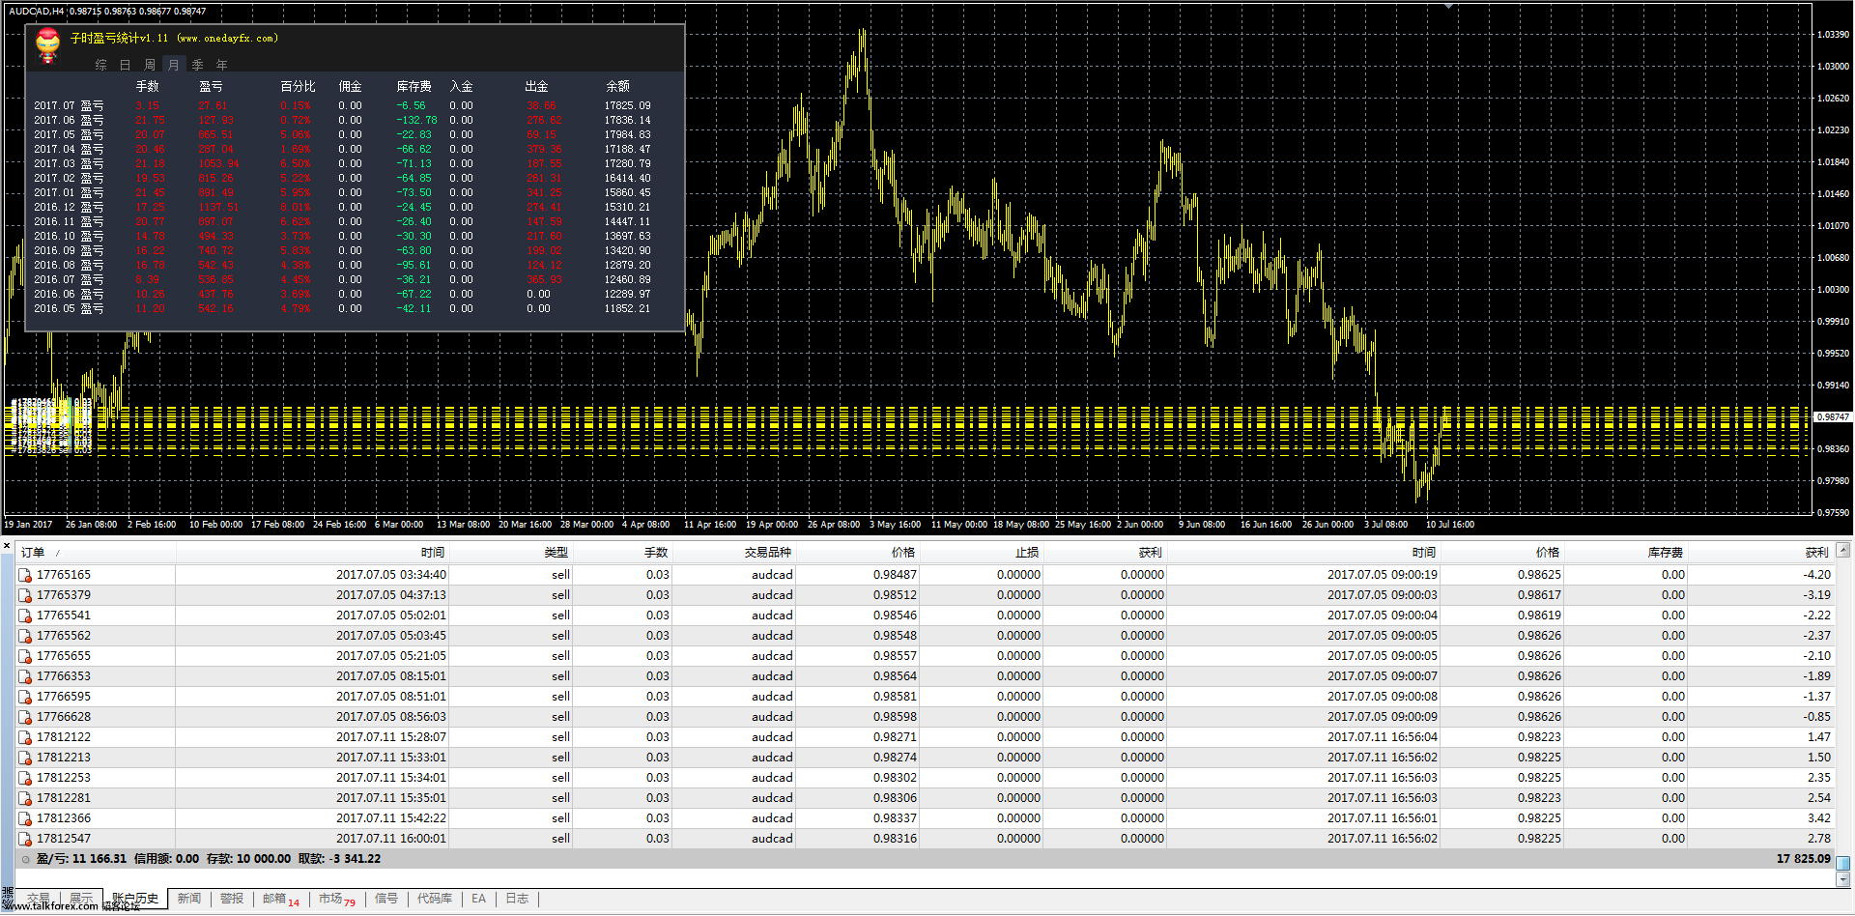The height and width of the screenshot is (916, 1855).
Task: Click the chart shift triangle marker at top
Action: point(1448,6)
